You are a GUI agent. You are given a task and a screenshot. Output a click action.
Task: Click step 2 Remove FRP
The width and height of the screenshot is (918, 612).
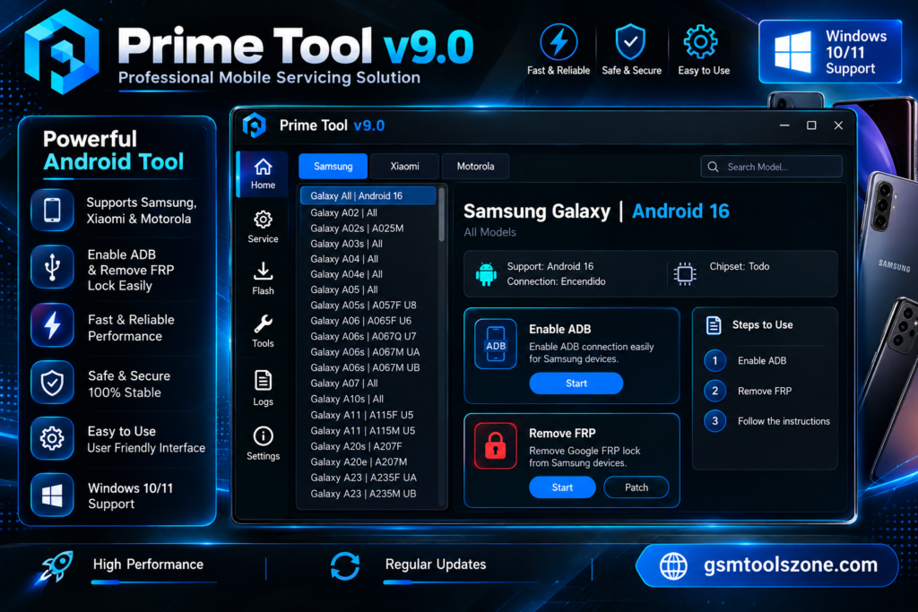(x=749, y=391)
